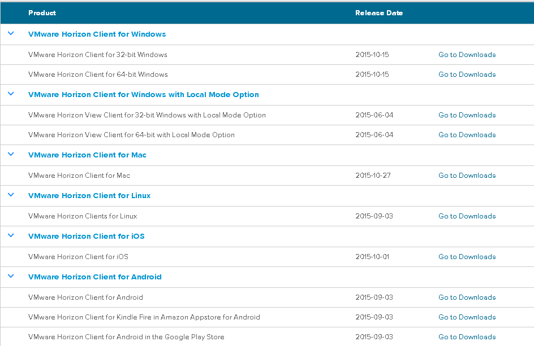Screen dimensions: 534x346
Task: Select the Kindle Fire in Amazon Appstore row text
Action: [144, 317]
